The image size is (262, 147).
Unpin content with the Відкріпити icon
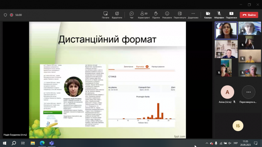117,15
